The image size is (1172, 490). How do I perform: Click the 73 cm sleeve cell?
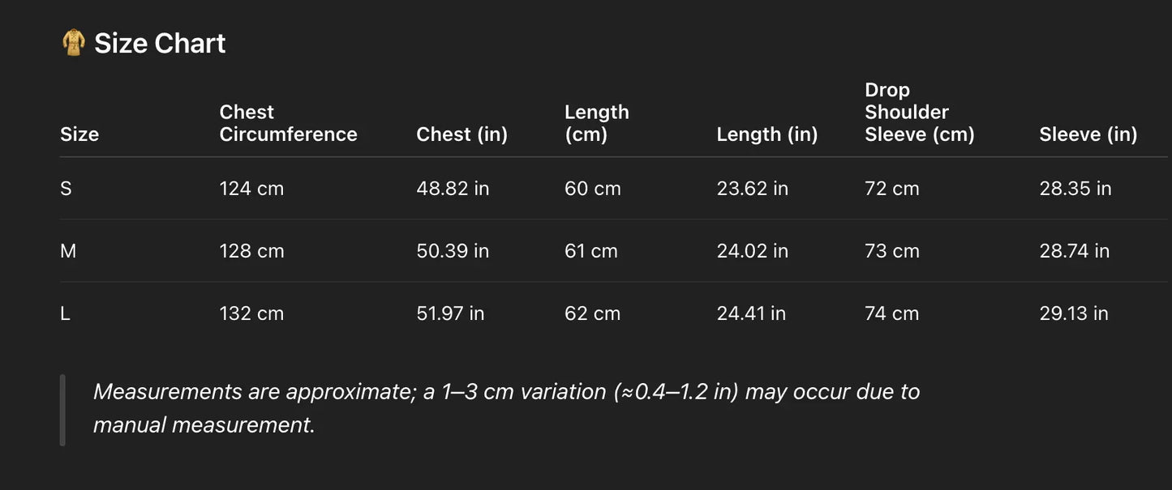(x=891, y=251)
